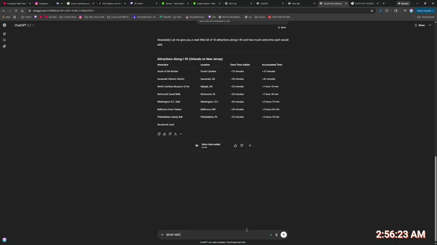Viewport: 437px width, 245px height.
Task: Send the message with the arrow button
Action: pyautogui.click(x=284, y=235)
